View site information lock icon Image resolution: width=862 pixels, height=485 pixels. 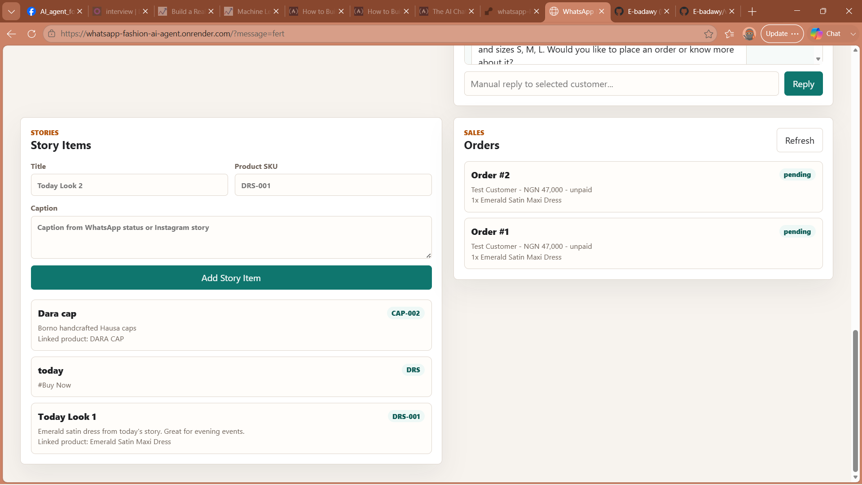click(52, 34)
